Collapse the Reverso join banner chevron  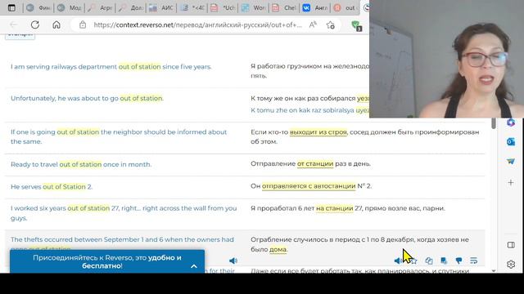pyautogui.click(x=194, y=266)
